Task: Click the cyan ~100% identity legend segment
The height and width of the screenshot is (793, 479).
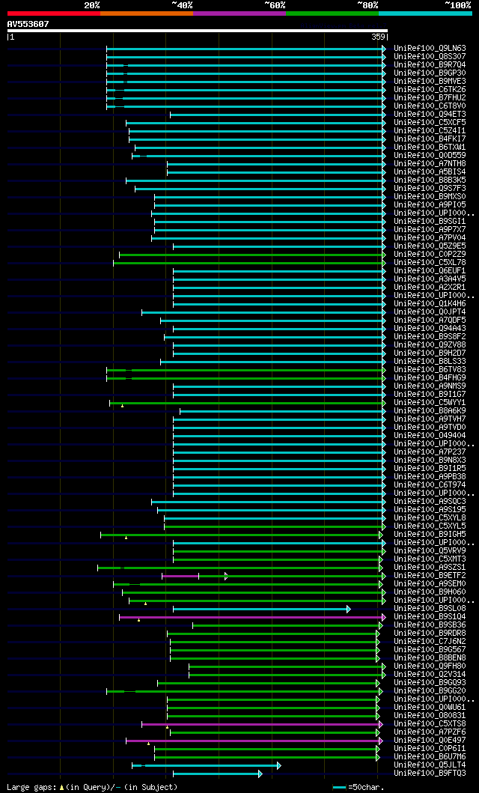Action: click(x=425, y=13)
